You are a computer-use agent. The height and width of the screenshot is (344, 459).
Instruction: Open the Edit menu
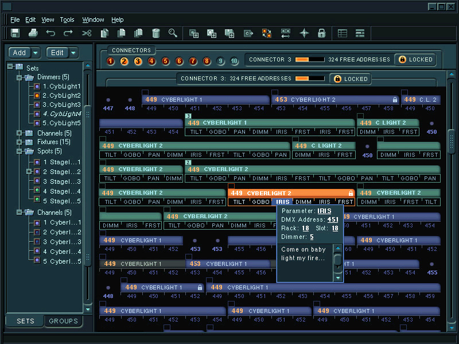[x=30, y=20]
